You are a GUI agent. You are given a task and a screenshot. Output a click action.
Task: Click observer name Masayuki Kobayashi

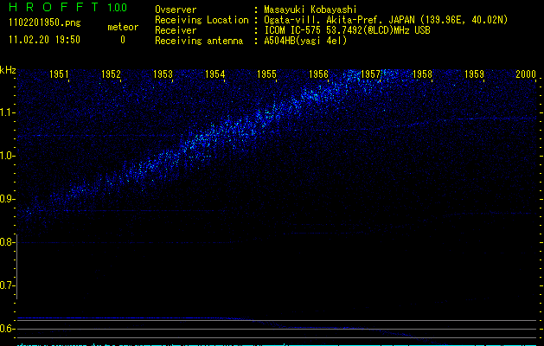[x=310, y=10]
